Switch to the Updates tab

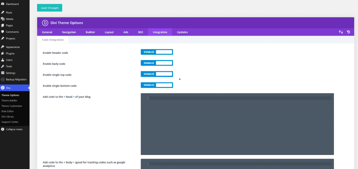182,32
